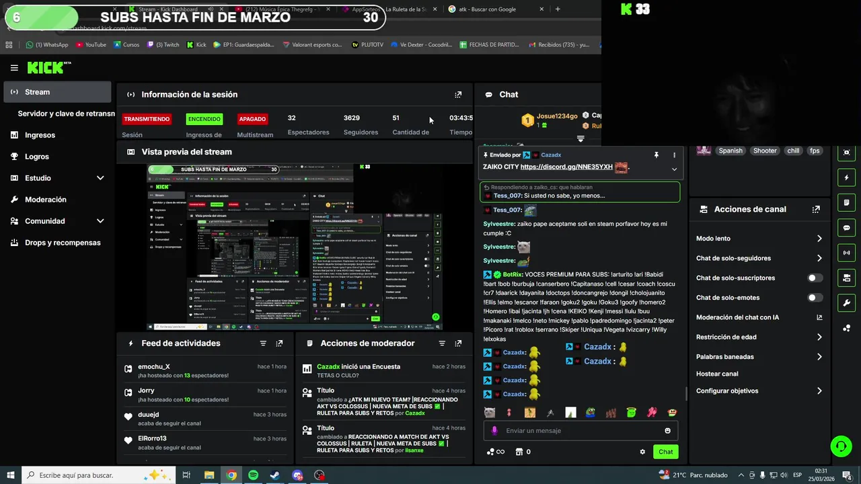Click the Spanish stream tag
This screenshot has height=484, width=861.
pos(731,151)
